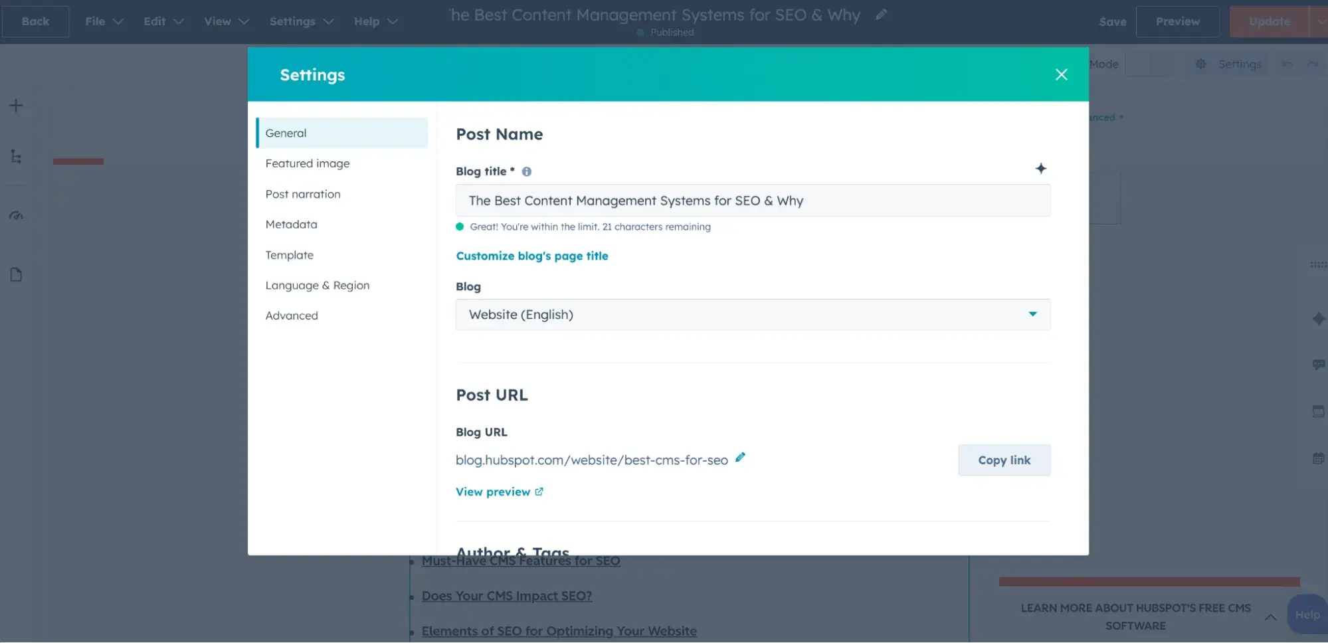
Task: Click the comments bubble icon on right edge
Action: pos(1318,364)
